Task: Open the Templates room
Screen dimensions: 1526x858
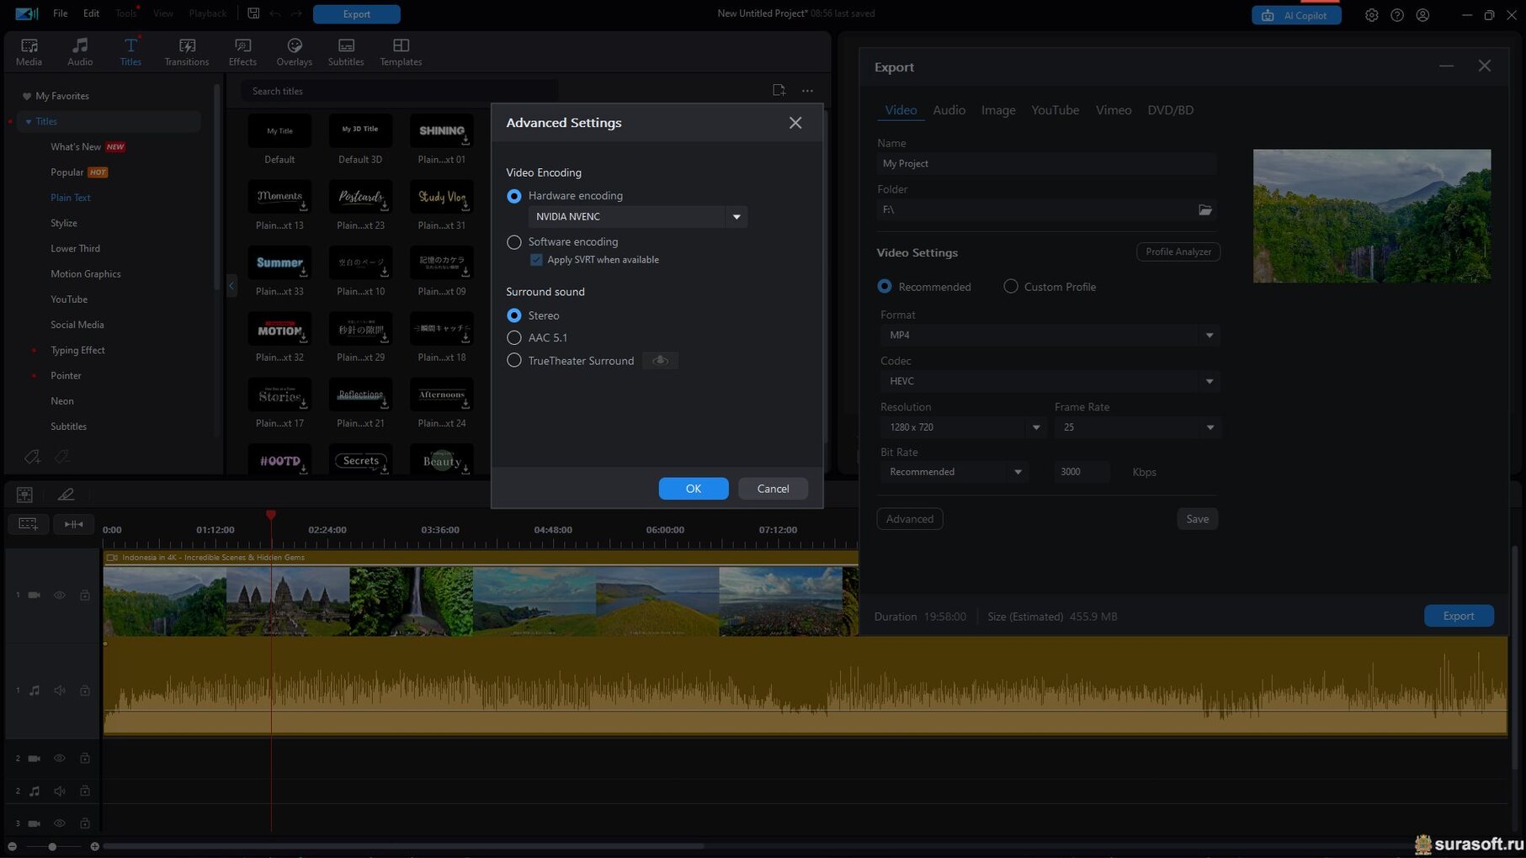Action: point(401,51)
